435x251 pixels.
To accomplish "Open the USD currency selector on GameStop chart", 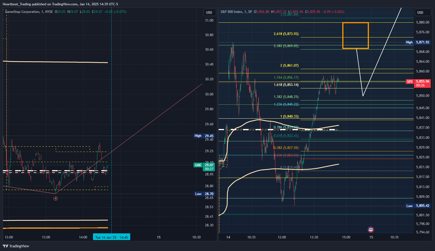I will [x=209, y=12].
